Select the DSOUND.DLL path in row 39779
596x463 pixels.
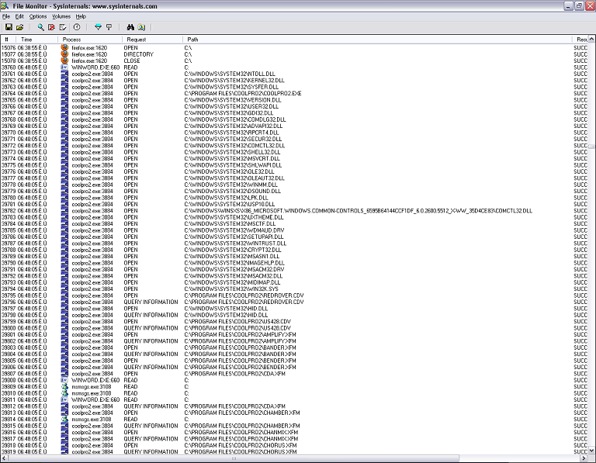pos(233,191)
